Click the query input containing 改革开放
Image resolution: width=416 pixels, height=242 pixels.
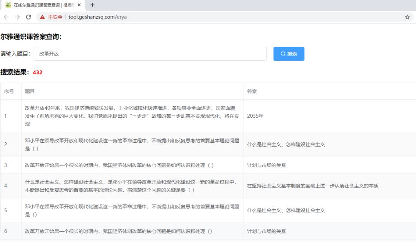pyautogui.click(x=150, y=54)
